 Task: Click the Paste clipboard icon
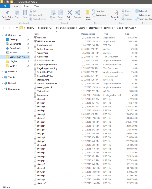click(25, 13)
